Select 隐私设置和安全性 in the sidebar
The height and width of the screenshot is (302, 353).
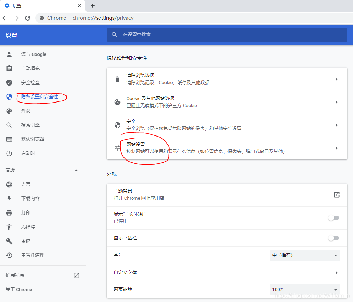click(x=40, y=97)
